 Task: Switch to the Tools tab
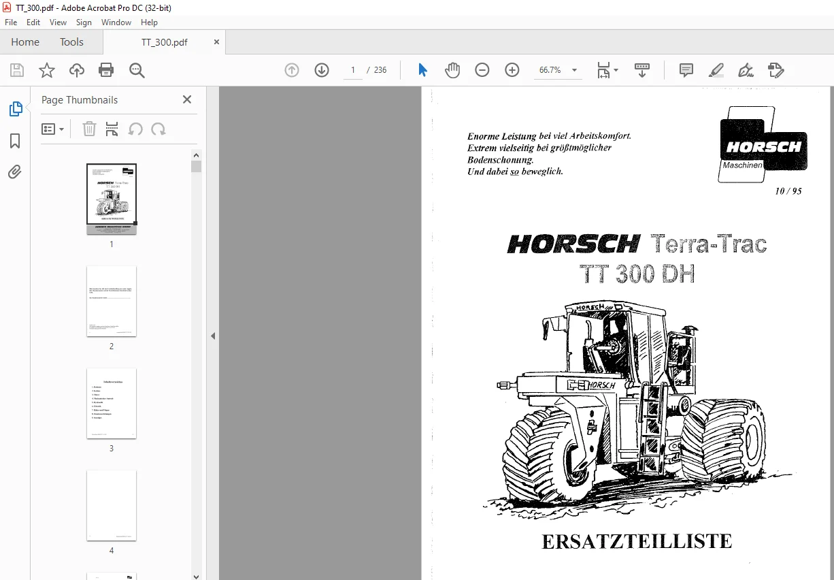(x=71, y=42)
